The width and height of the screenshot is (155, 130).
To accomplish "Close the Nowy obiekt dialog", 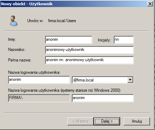I will point(150,4).
